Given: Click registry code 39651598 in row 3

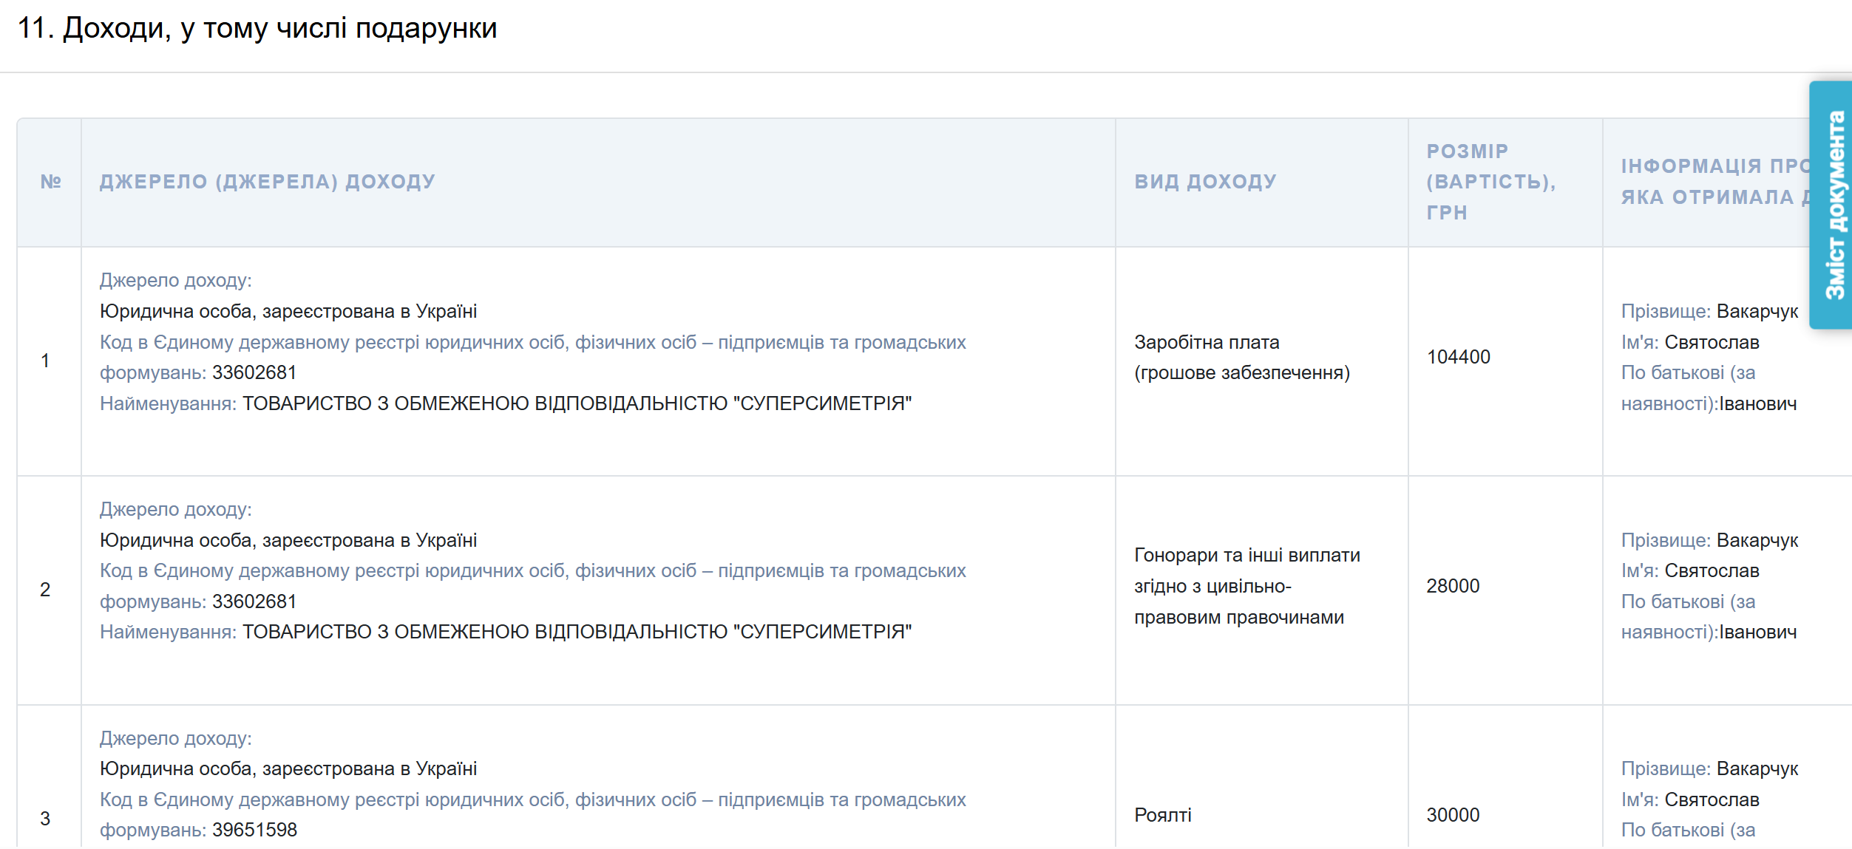Looking at the screenshot, I should pos(254,831).
